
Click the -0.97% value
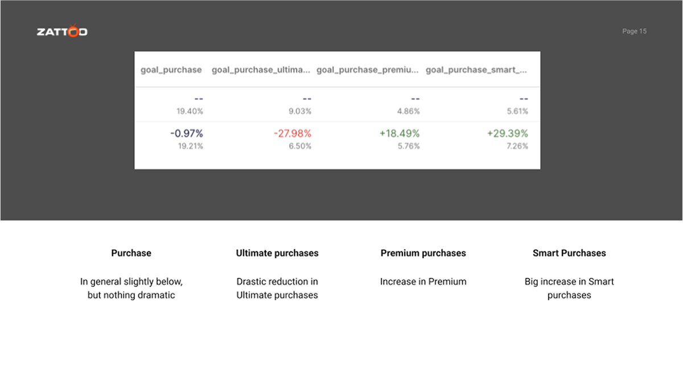[187, 134]
